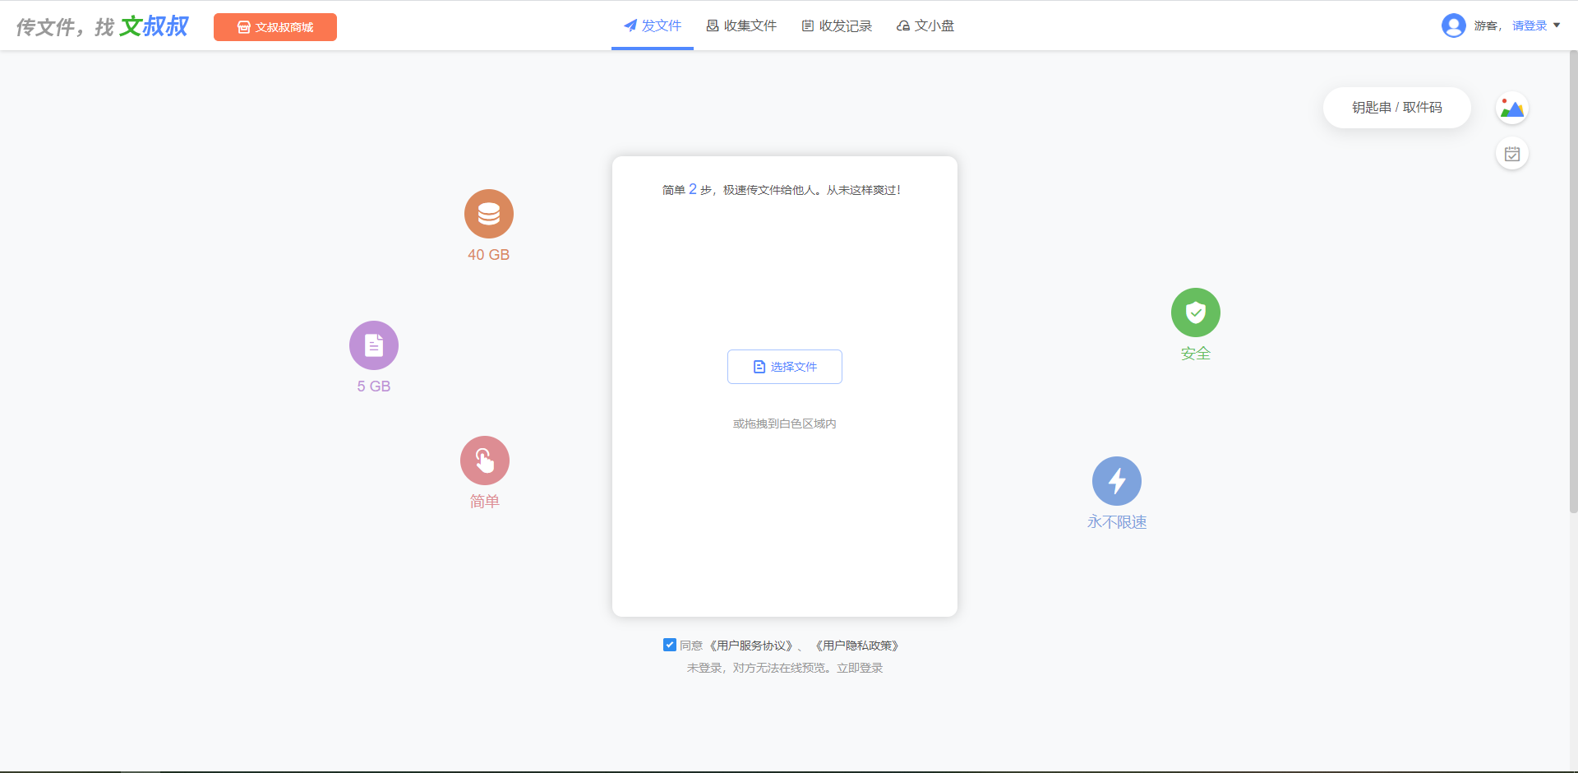Click the 请登录 link

coord(1530,26)
